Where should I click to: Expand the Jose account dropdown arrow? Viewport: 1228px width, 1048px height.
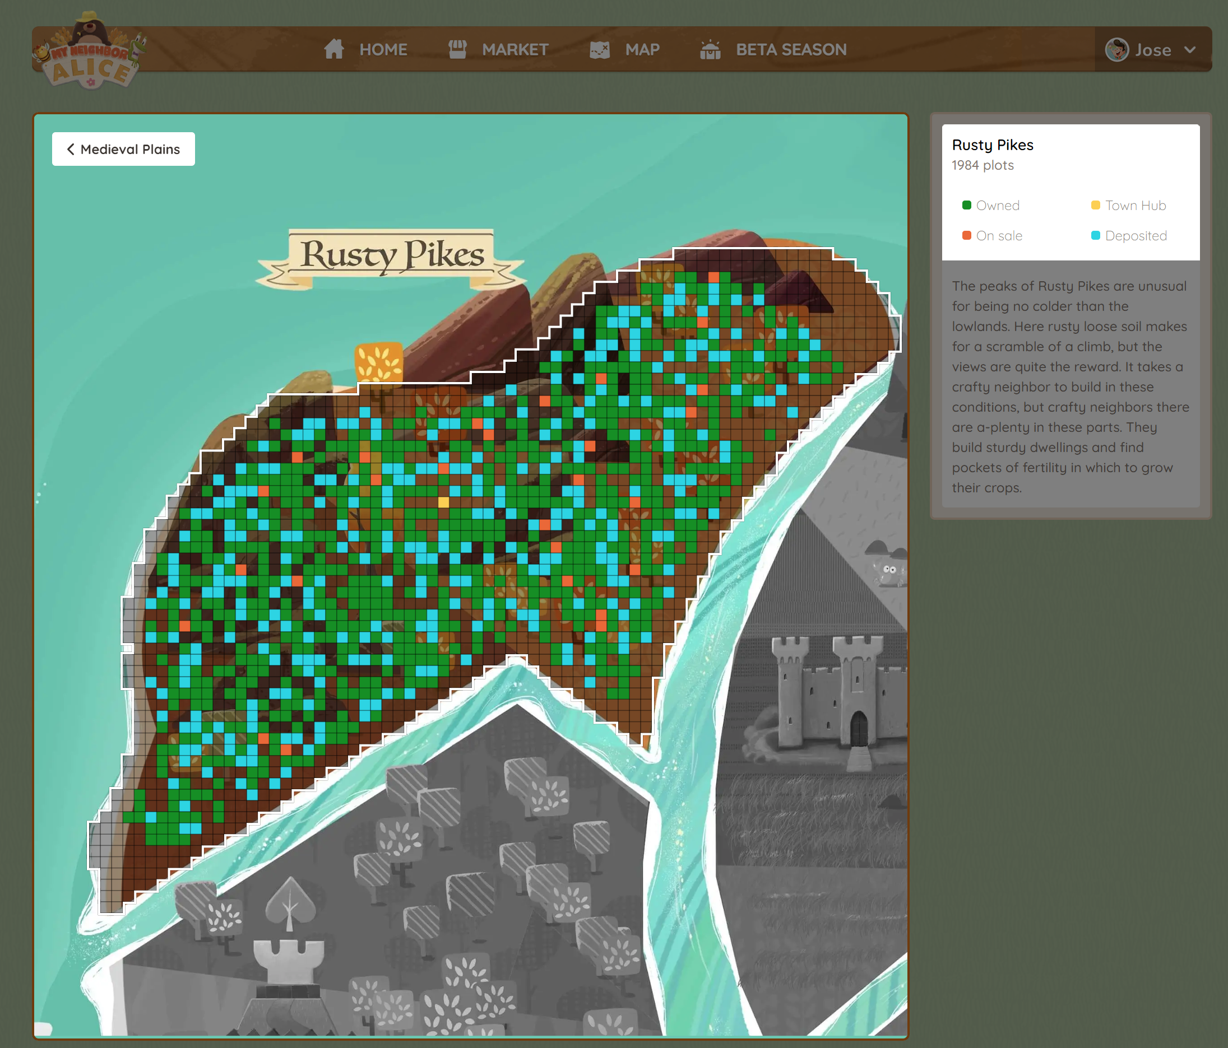tap(1190, 50)
